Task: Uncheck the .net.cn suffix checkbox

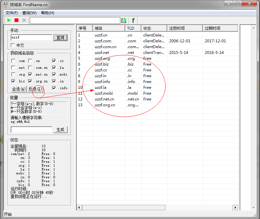Action: tap(30, 74)
